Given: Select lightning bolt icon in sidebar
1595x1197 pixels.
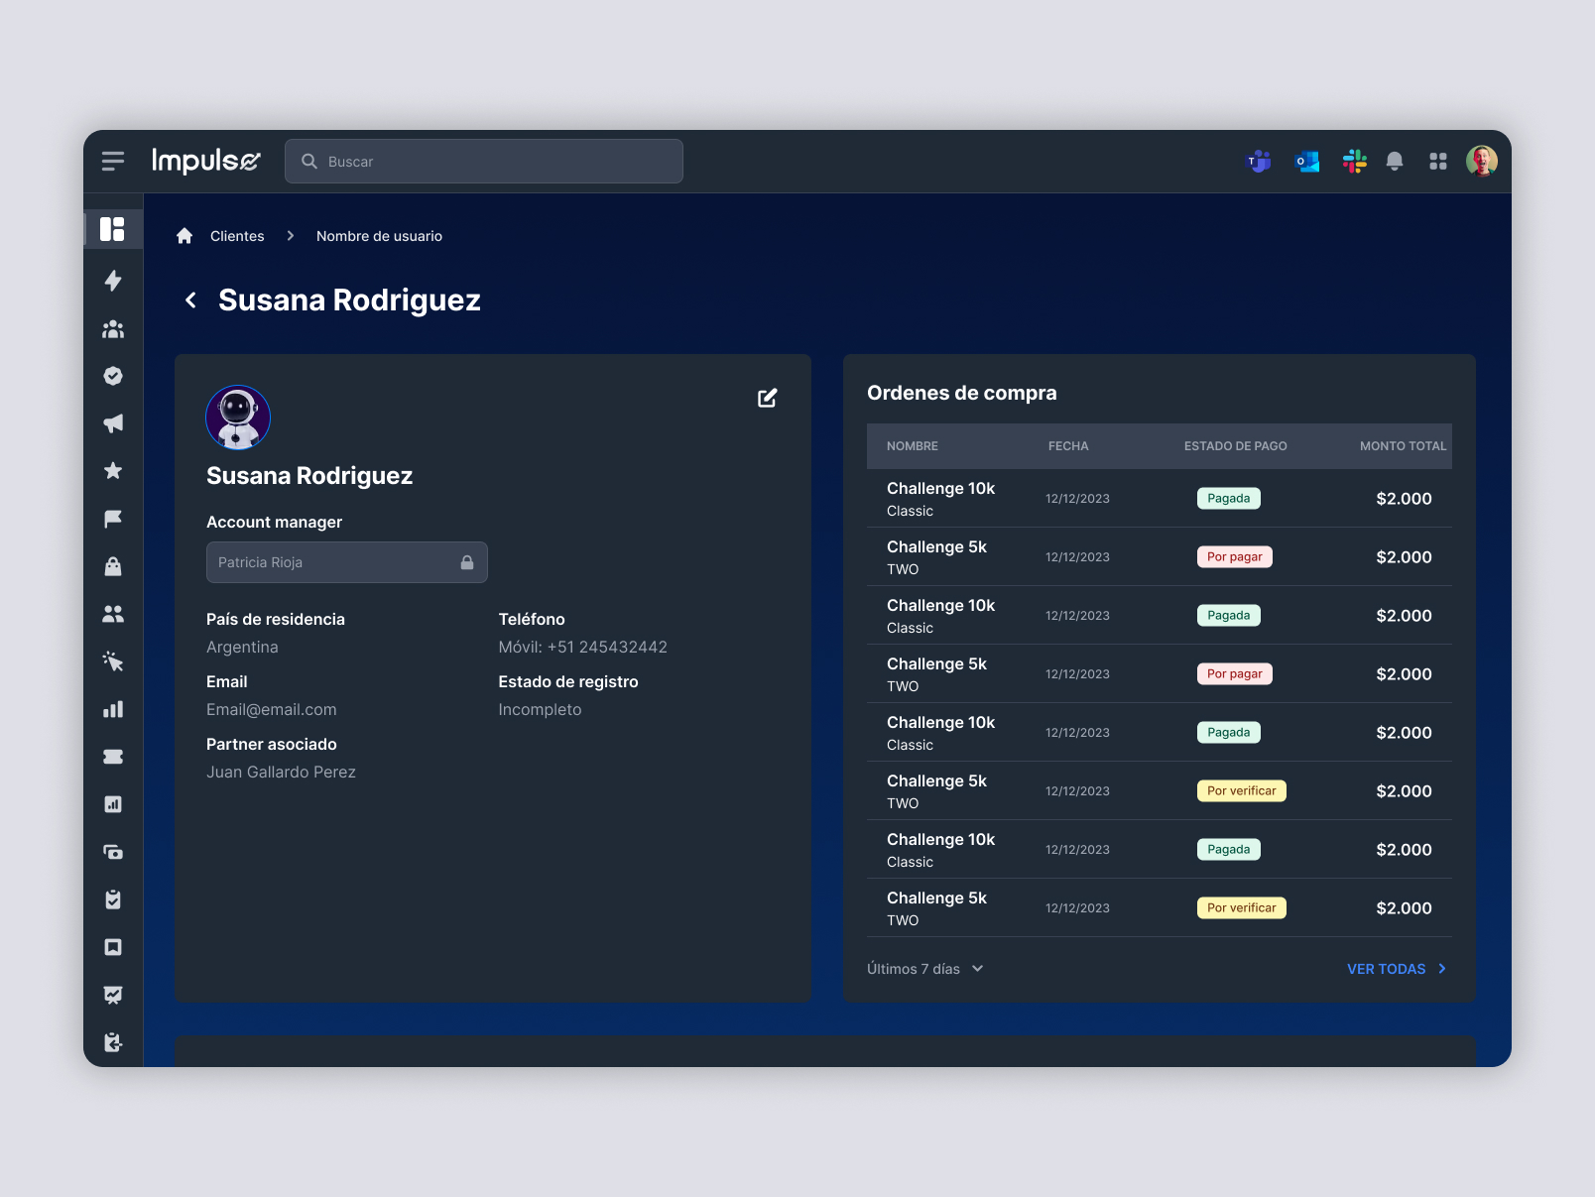Looking at the screenshot, I should [113, 281].
